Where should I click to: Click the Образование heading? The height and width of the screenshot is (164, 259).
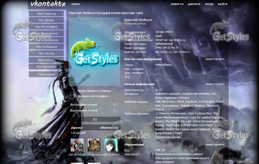(134, 145)
